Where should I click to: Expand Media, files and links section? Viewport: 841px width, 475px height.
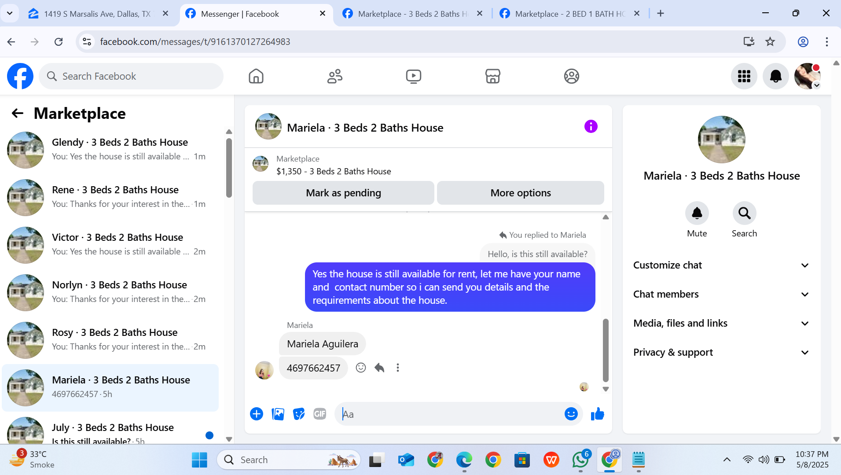[x=721, y=324]
